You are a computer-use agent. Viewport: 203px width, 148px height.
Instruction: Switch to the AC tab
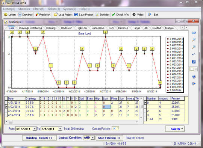tap(146, 28)
